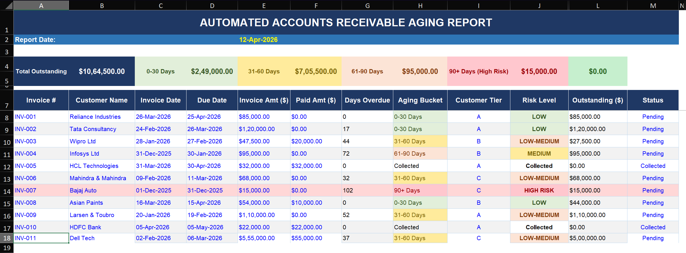The height and width of the screenshot is (253, 686).
Task: Select the row 2 header
Action: 7,40
